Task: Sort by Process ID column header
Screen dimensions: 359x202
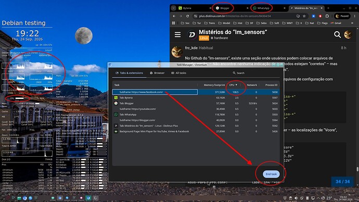Action: [x=271, y=85]
